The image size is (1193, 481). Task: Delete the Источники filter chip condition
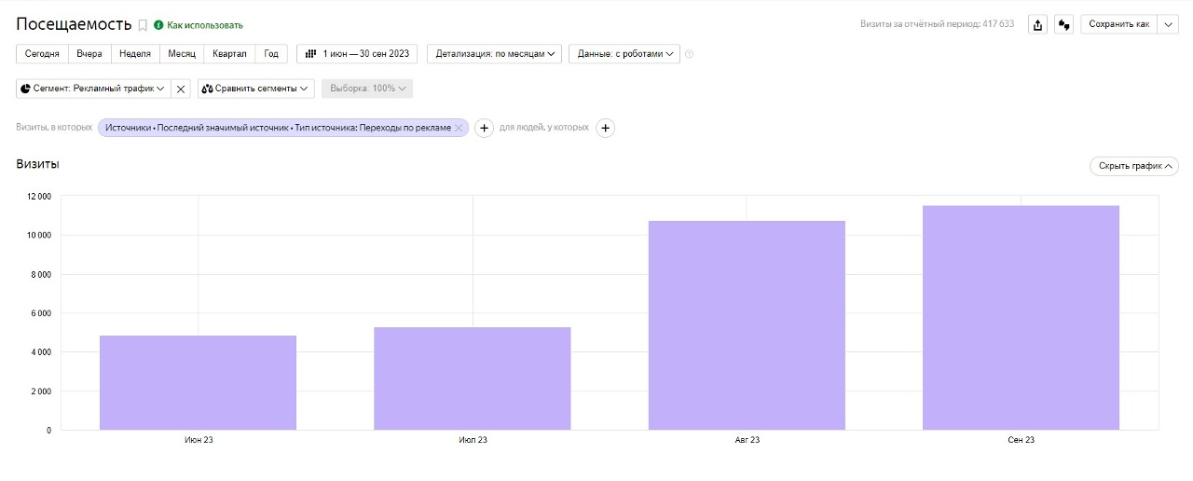pos(459,128)
